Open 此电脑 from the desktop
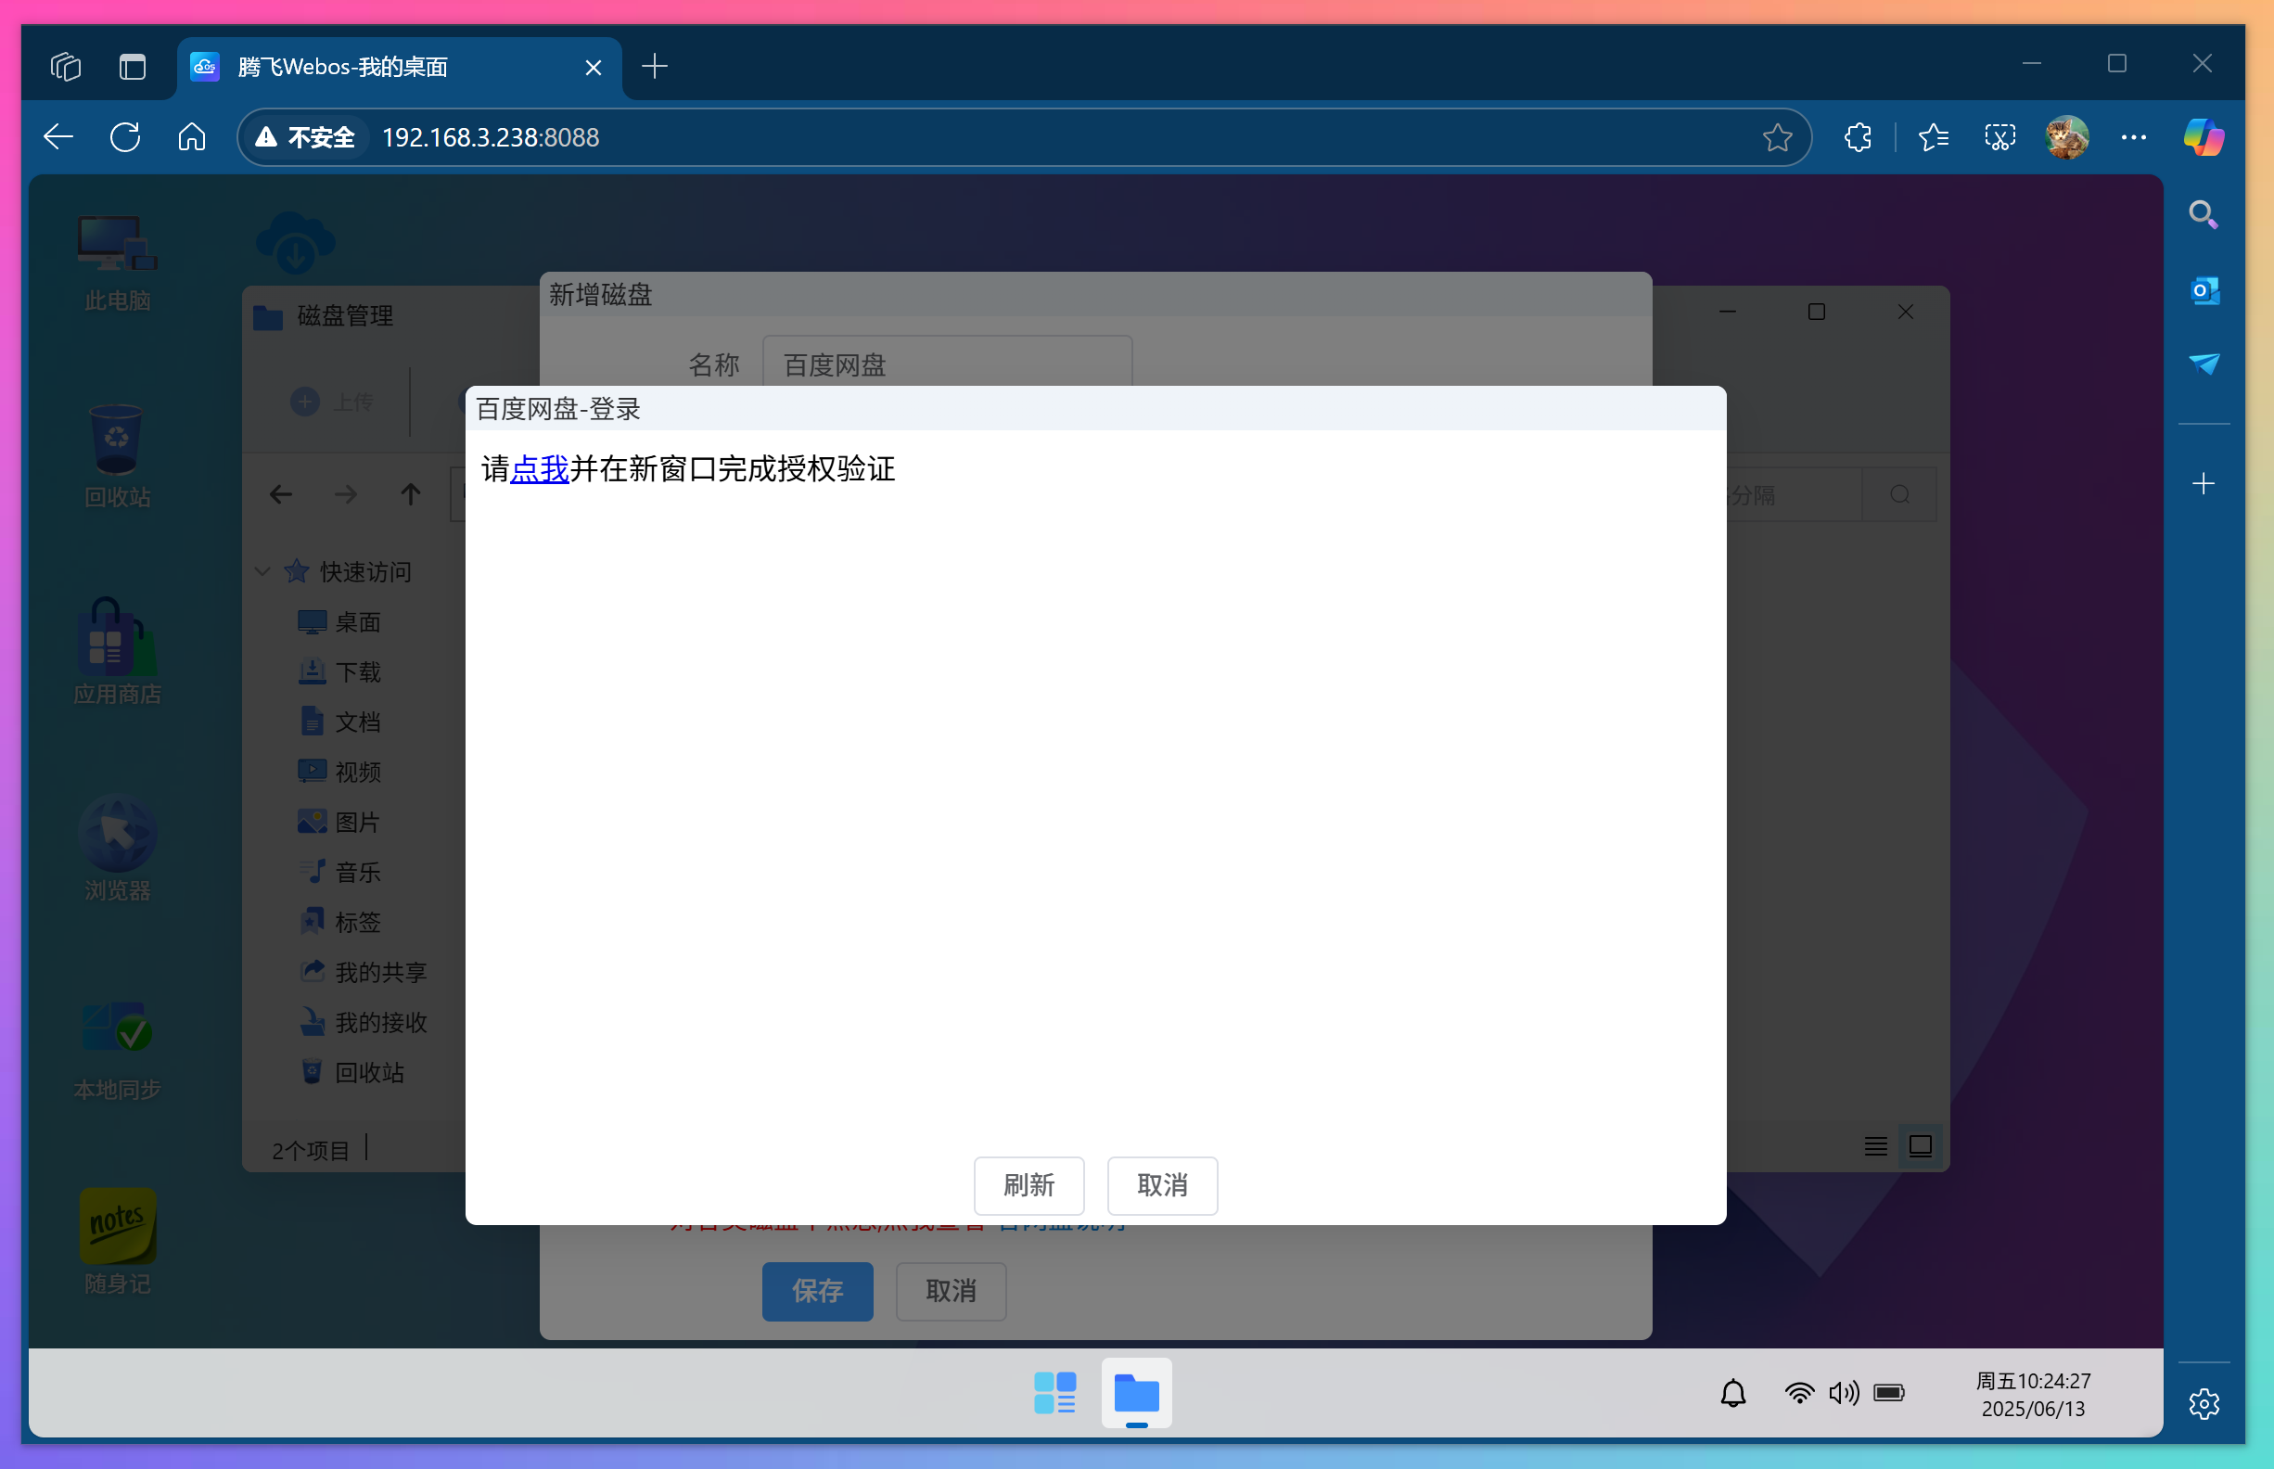The image size is (2274, 1469). (114, 258)
